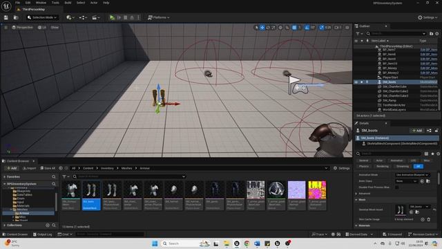
Task: Open the Blueprints toolbar dropdown
Action: click(83, 17)
